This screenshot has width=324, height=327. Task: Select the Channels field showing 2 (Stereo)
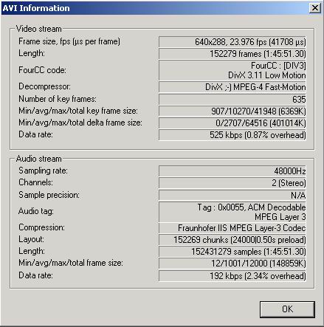pyautogui.click(x=232, y=183)
